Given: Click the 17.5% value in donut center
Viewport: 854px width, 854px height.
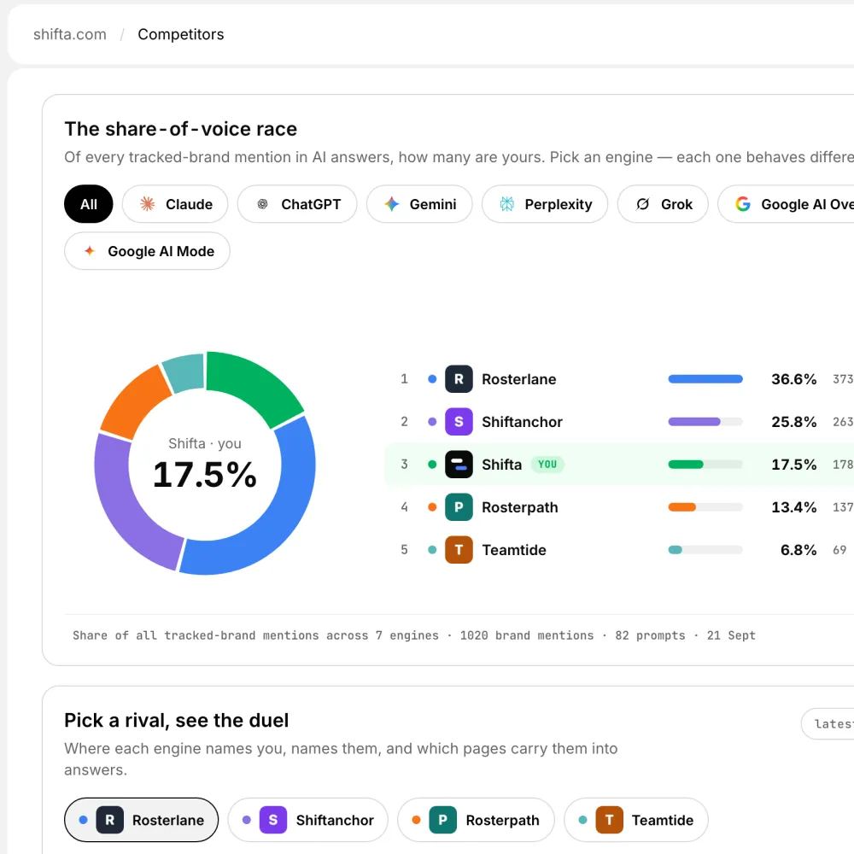Looking at the screenshot, I should pyautogui.click(x=205, y=474).
